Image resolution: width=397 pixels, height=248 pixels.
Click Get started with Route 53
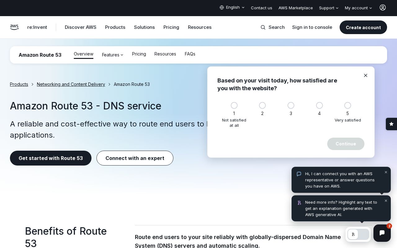pyautogui.click(x=51, y=158)
